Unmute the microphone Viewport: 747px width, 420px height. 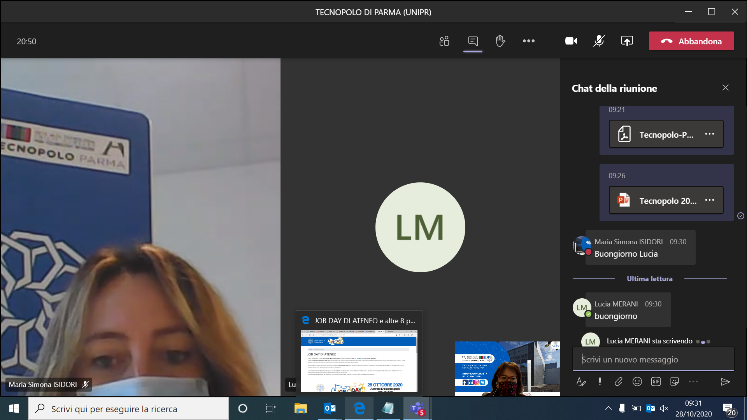(599, 41)
